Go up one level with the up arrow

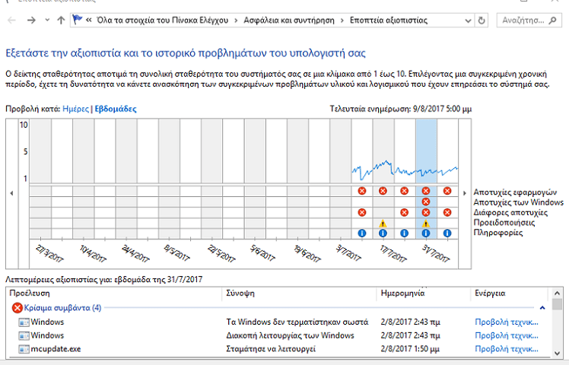coord(61,20)
